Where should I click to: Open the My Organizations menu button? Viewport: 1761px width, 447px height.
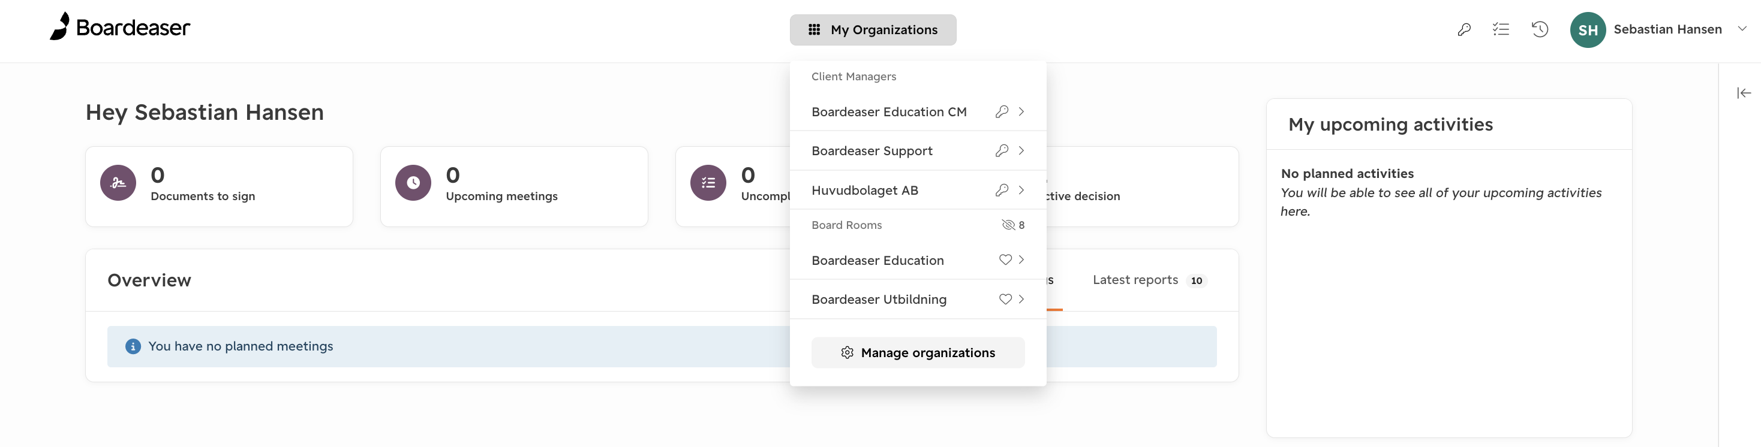pos(873,29)
